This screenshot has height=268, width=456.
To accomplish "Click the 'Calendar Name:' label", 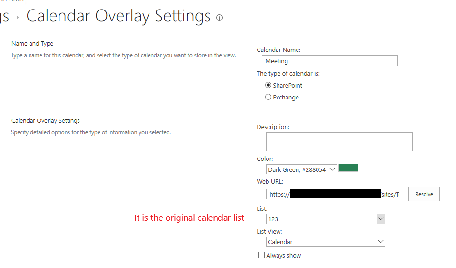I will pyautogui.click(x=278, y=50).
